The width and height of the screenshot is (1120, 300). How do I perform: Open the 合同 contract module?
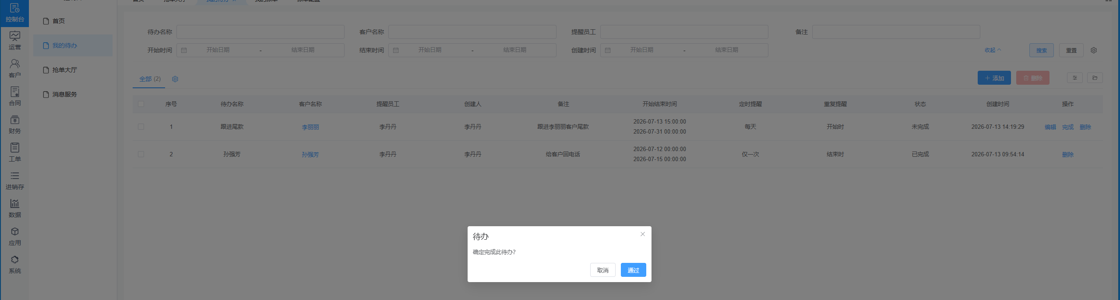pos(14,97)
